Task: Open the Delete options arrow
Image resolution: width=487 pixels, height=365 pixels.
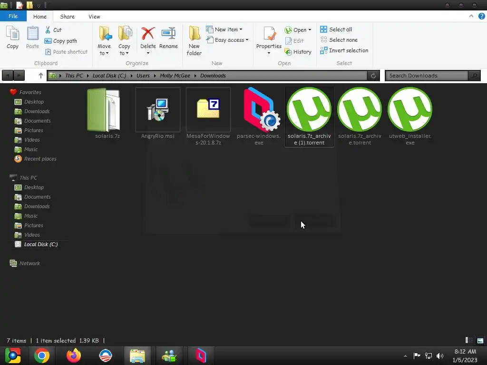Action: (x=148, y=53)
